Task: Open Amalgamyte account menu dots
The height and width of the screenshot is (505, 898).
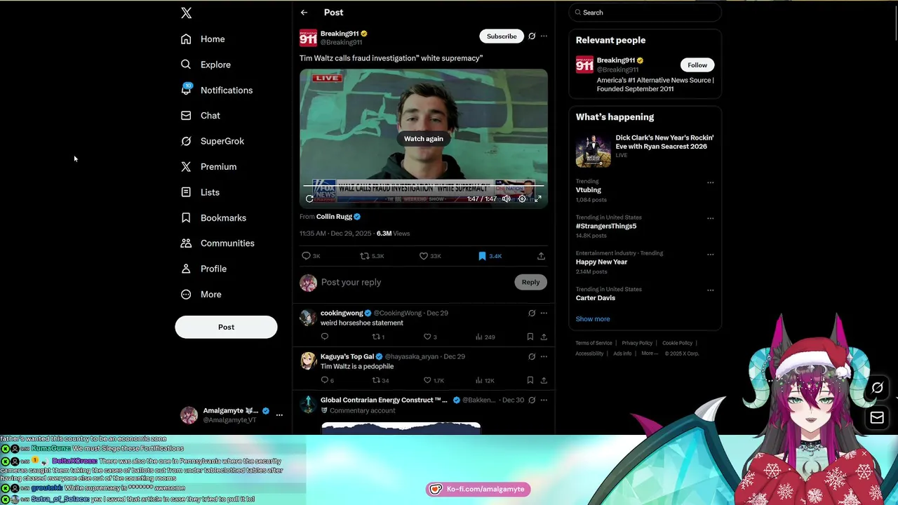Action: 279,415
